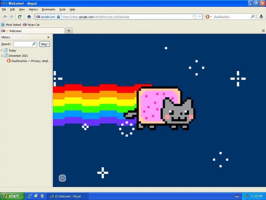Open DuckDuckGo history entry

[29, 61]
